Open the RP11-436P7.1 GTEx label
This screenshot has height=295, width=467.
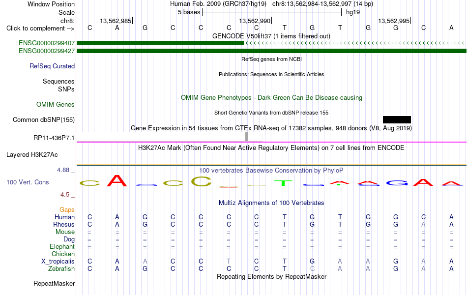click(54, 138)
